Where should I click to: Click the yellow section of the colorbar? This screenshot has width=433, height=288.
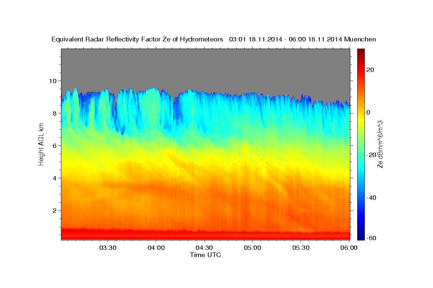pyautogui.click(x=360, y=119)
